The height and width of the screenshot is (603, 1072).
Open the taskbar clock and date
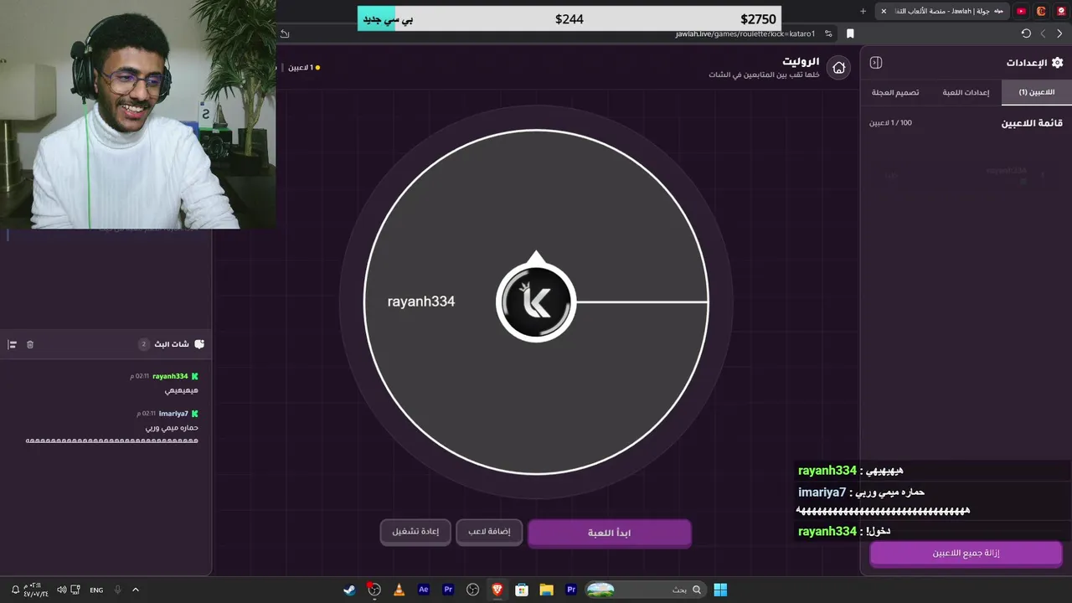click(x=35, y=590)
